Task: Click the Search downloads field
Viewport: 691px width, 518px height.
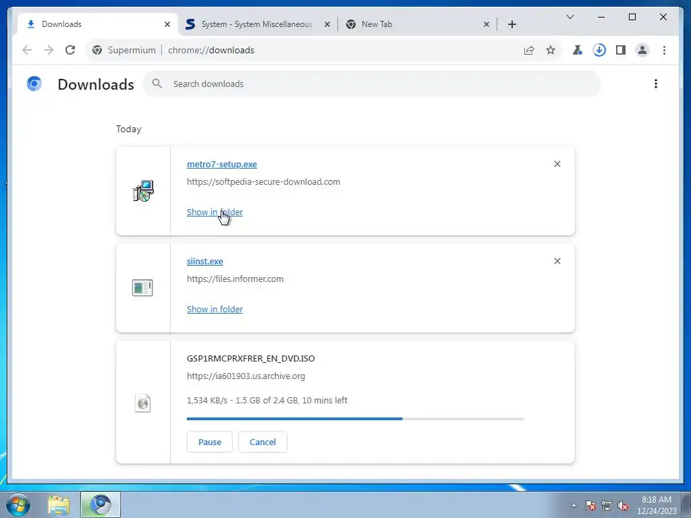Action: click(372, 84)
